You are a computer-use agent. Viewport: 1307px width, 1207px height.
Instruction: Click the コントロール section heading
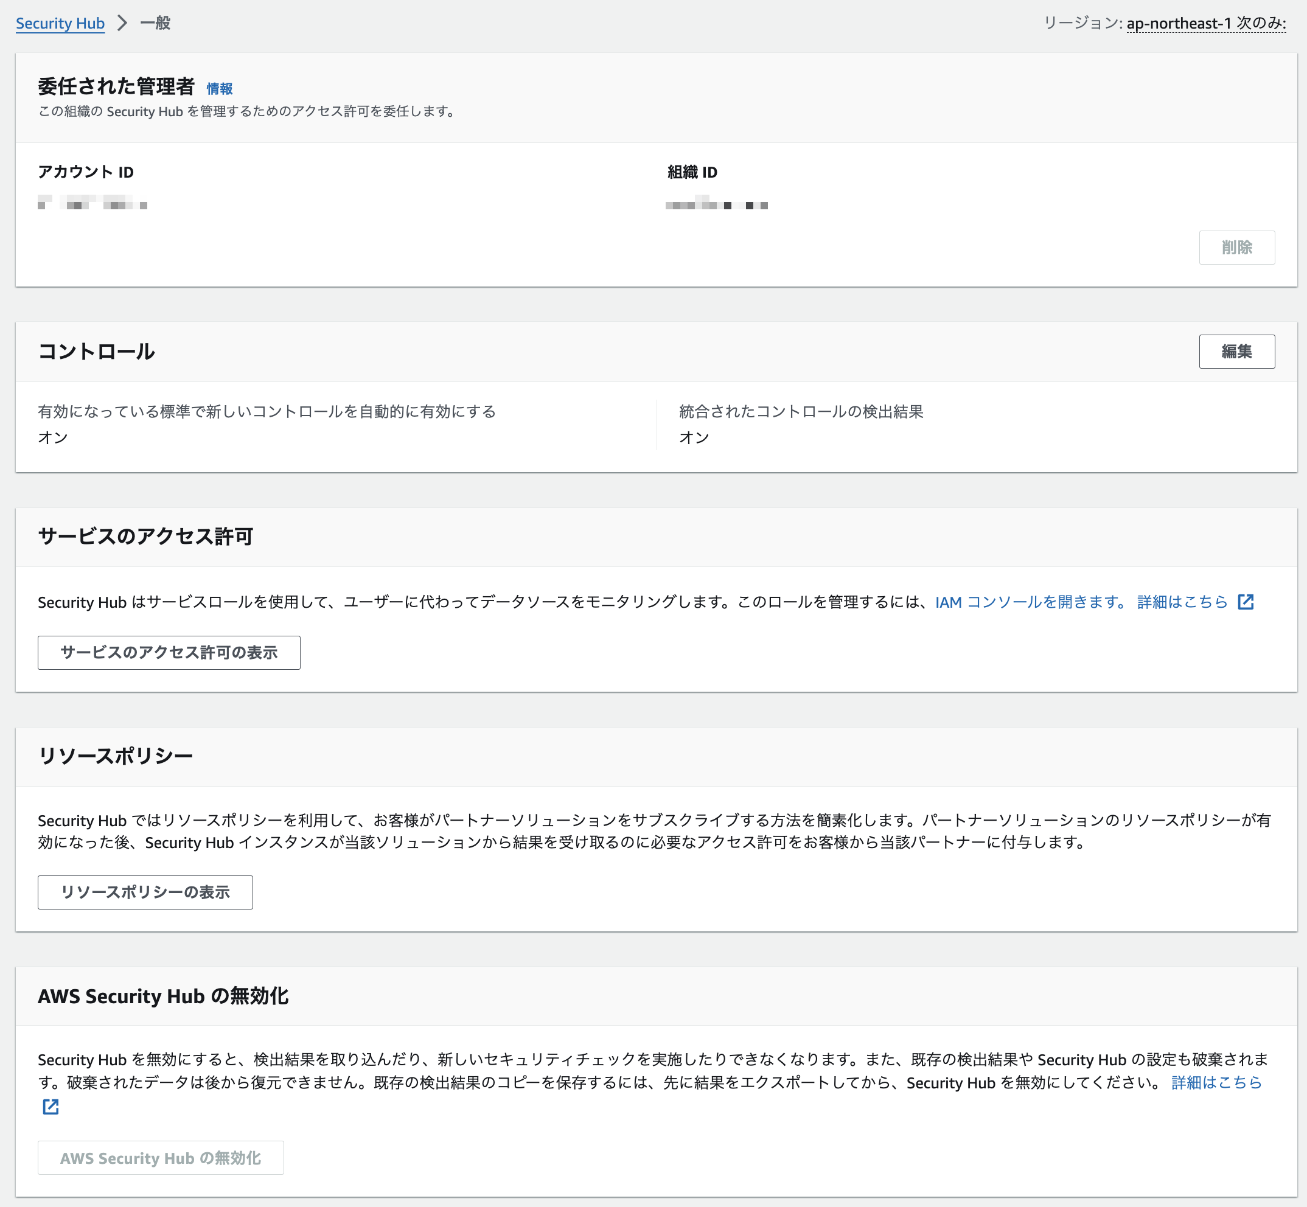tap(96, 352)
